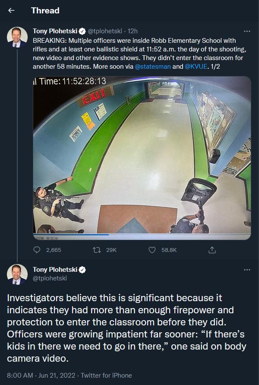The height and width of the screenshot is (385, 259).
Task: Open more options on the second tweet
Action: 247,269
